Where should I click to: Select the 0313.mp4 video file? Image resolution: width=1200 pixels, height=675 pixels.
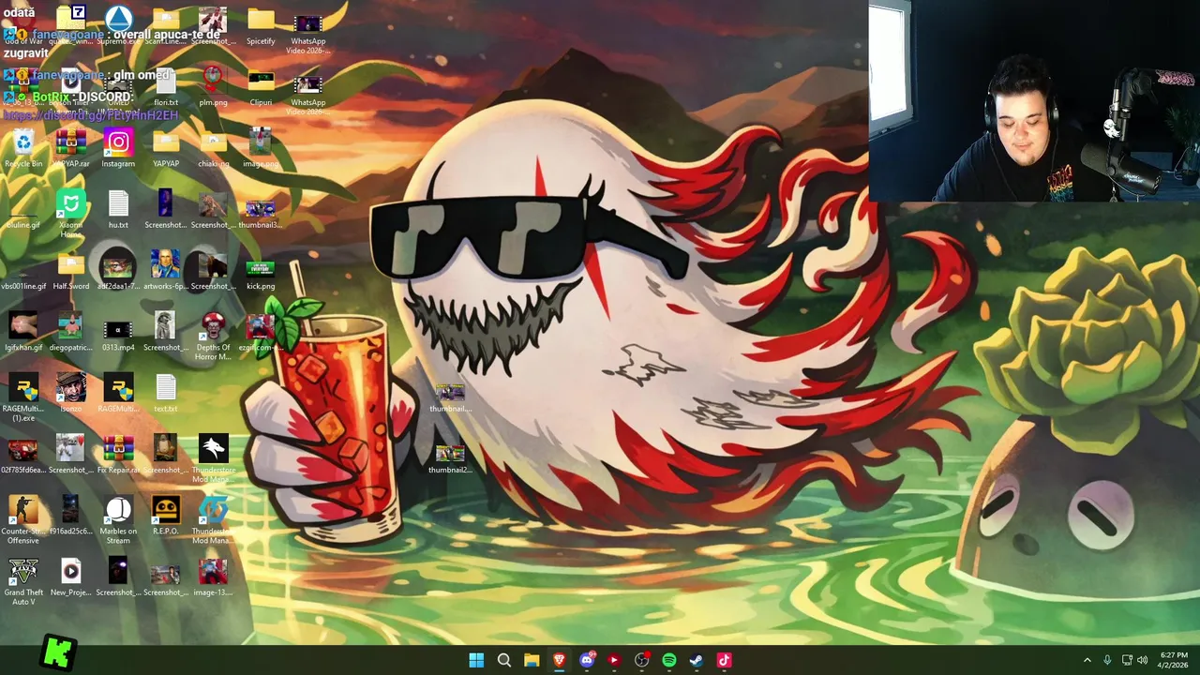coord(118,333)
